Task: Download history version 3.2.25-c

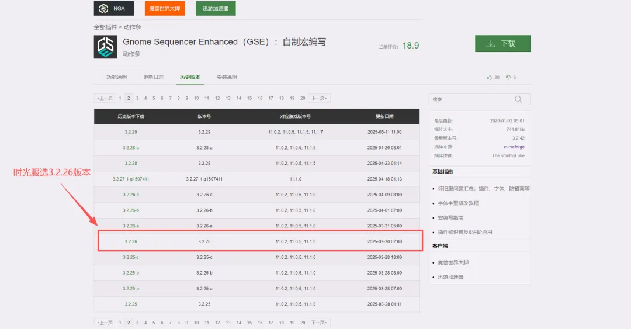Action: click(131, 257)
